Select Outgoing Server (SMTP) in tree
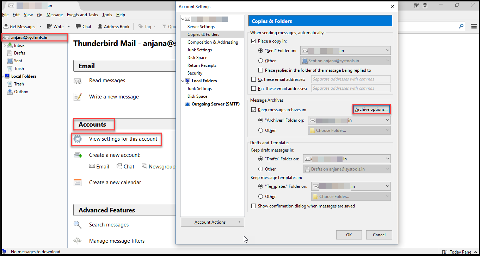480x256 pixels. coord(212,104)
